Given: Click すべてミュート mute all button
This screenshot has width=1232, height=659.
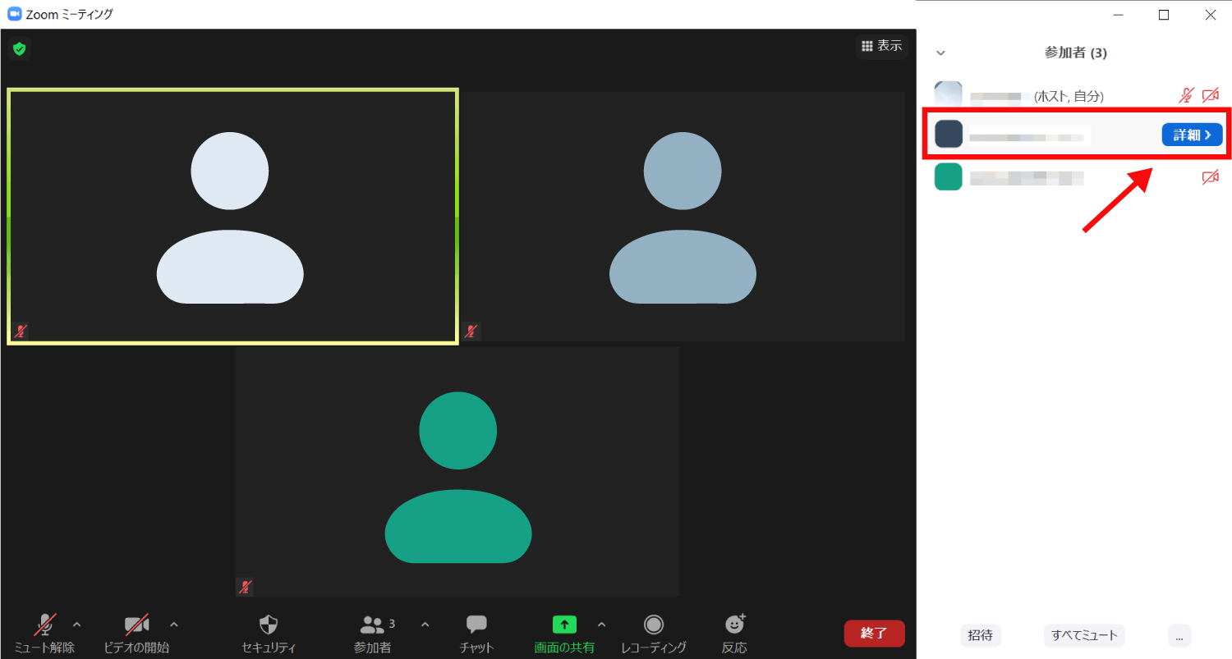Looking at the screenshot, I should [1084, 635].
